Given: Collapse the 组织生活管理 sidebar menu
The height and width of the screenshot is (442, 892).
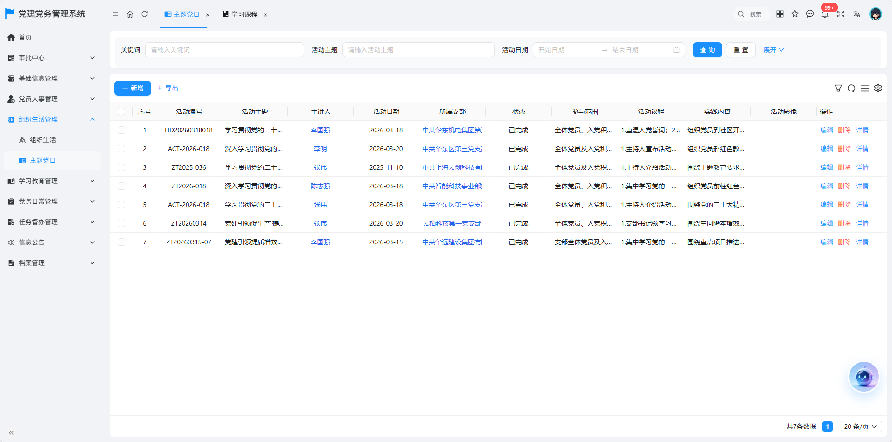Looking at the screenshot, I should coord(51,119).
